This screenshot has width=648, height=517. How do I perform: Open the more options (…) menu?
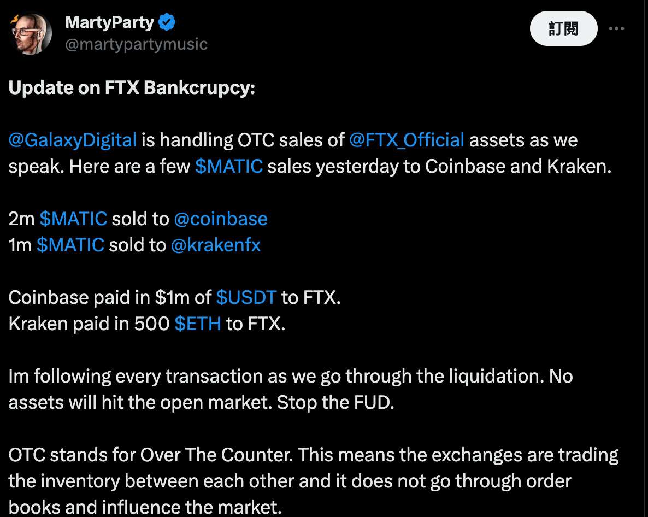coord(616,28)
